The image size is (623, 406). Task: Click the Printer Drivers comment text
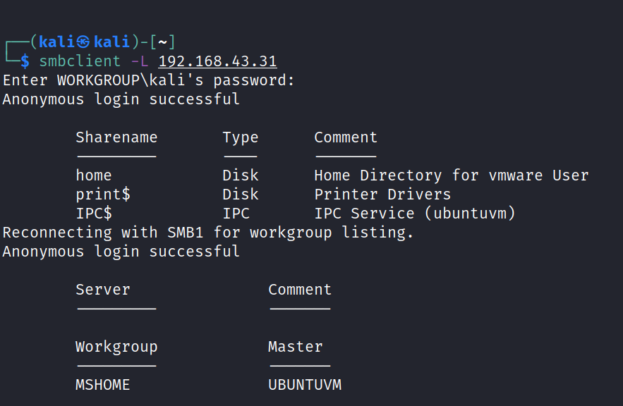tap(382, 195)
